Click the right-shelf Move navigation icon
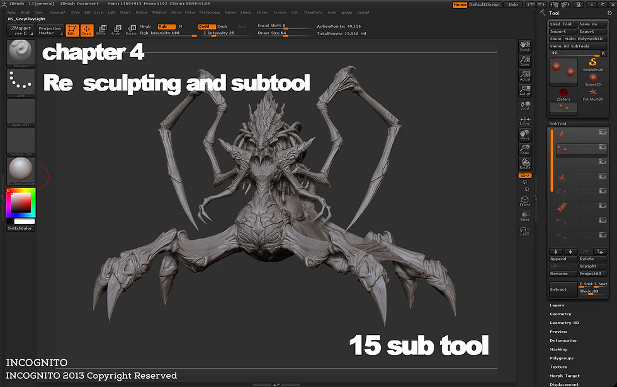The width and height of the screenshot is (617, 387). point(525,135)
